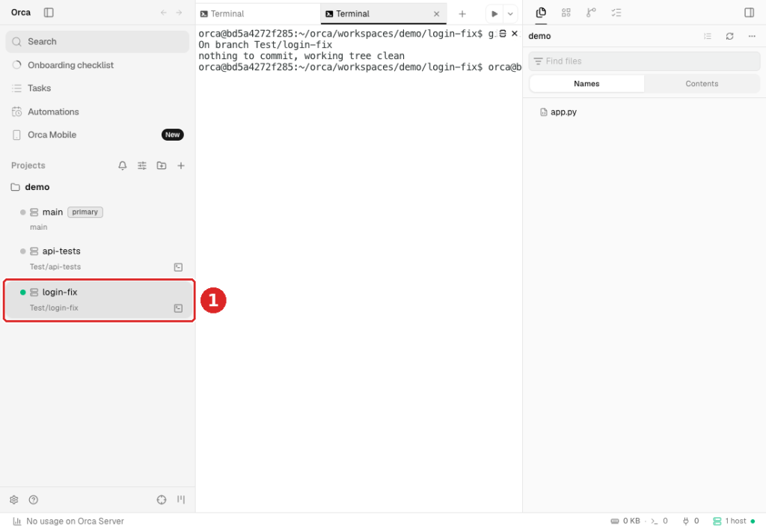Click the Orca title in header
Screen dimensions: 766x529
coord(21,13)
